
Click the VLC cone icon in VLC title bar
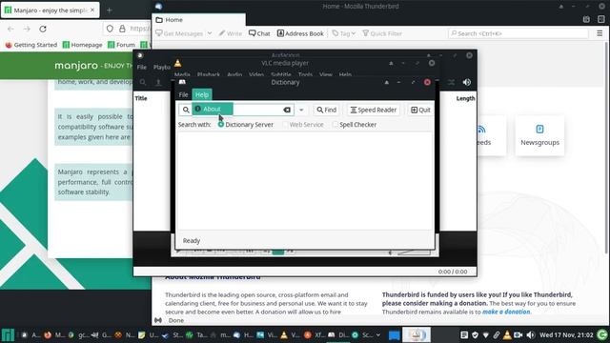tap(178, 63)
